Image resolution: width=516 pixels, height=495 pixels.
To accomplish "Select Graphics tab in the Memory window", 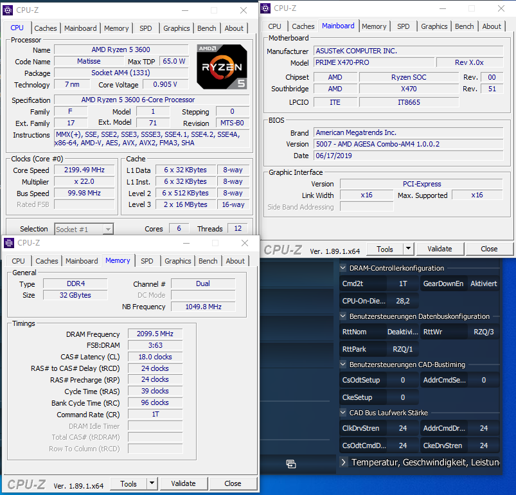I will click(178, 261).
